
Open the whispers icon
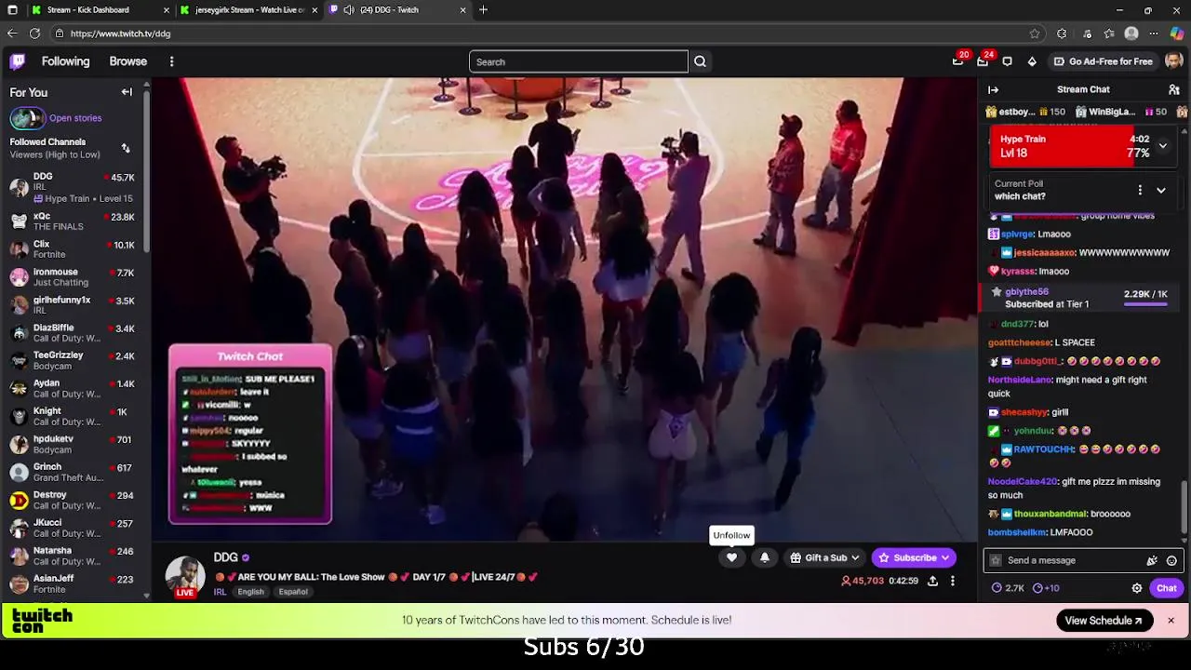pyautogui.click(x=1007, y=61)
